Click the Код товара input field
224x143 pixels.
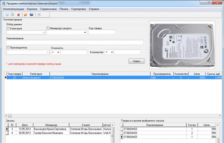(x=102, y=32)
